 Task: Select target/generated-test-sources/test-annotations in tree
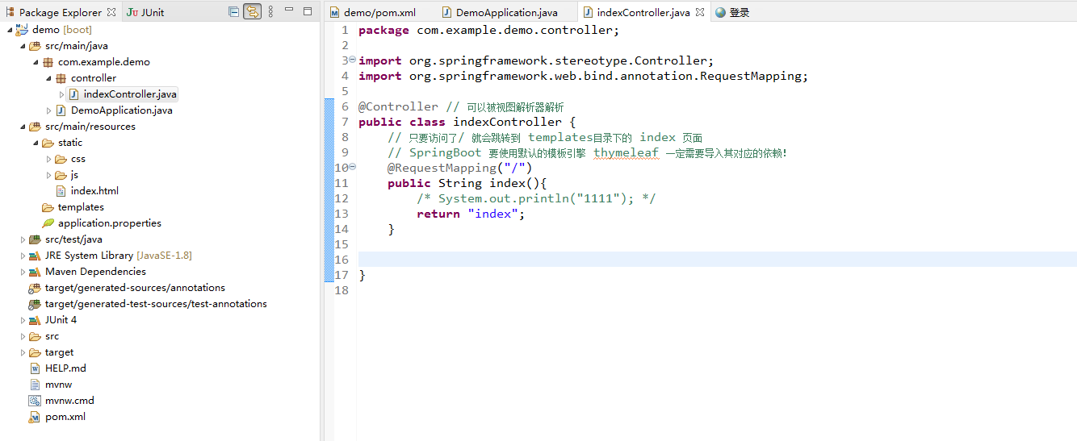(156, 304)
